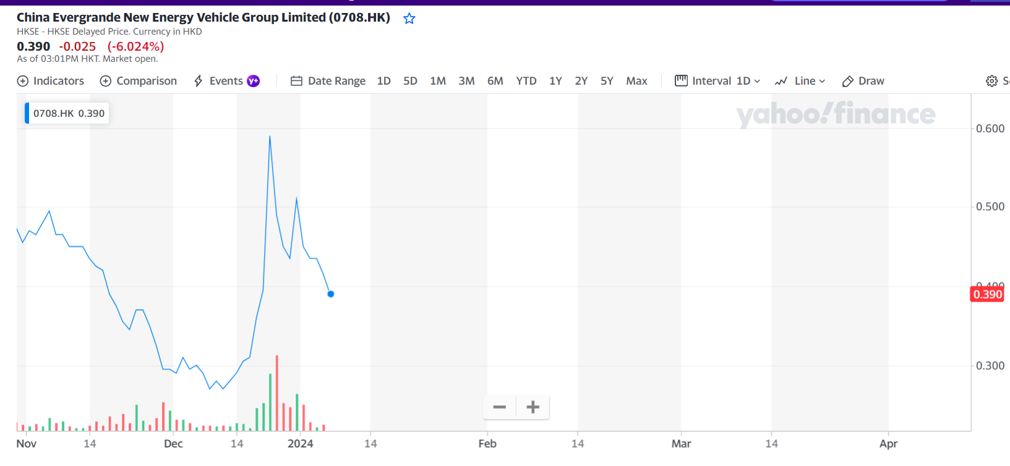The height and width of the screenshot is (466, 1010).
Task: Open the Draw tool
Action: click(x=863, y=81)
